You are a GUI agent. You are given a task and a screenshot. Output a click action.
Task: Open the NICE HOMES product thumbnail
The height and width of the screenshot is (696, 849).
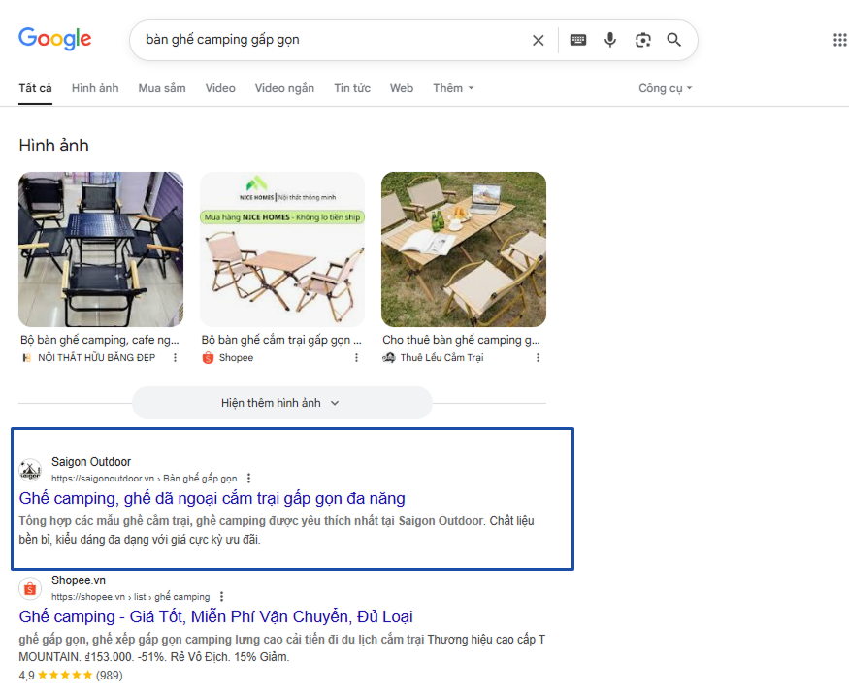pyautogui.click(x=282, y=249)
